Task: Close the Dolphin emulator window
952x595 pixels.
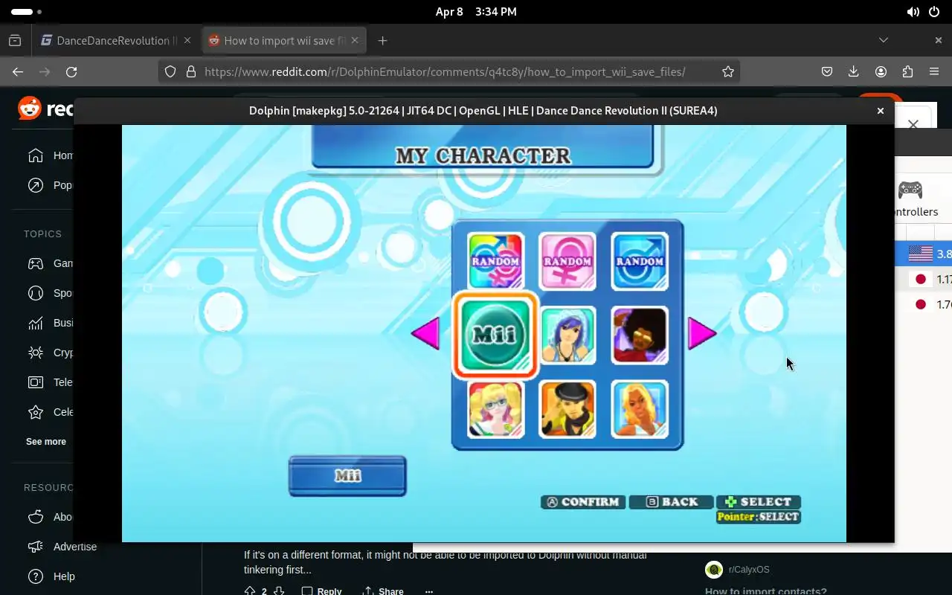Action: coord(881,111)
